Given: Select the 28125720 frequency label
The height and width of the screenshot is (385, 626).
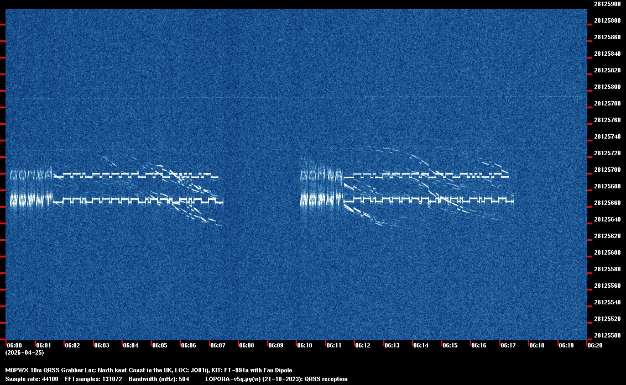Looking at the screenshot, I should tap(607, 153).
